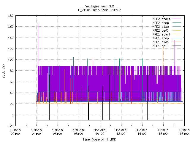Screen dimensions: 190x142
Task: Click the x-axis time label 02:00
Action: (x=15, y=134)
